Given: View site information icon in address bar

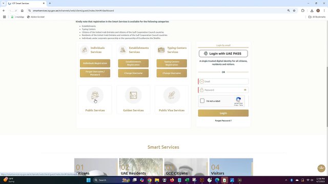Looking at the screenshot, I should click(30, 10).
